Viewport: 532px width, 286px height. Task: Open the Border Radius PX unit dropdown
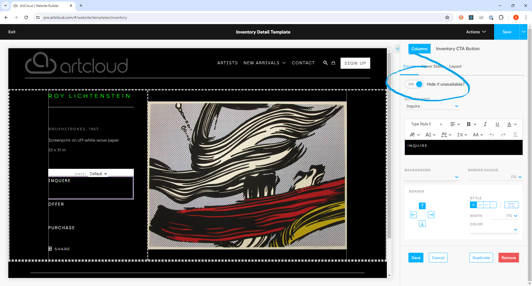click(516, 177)
